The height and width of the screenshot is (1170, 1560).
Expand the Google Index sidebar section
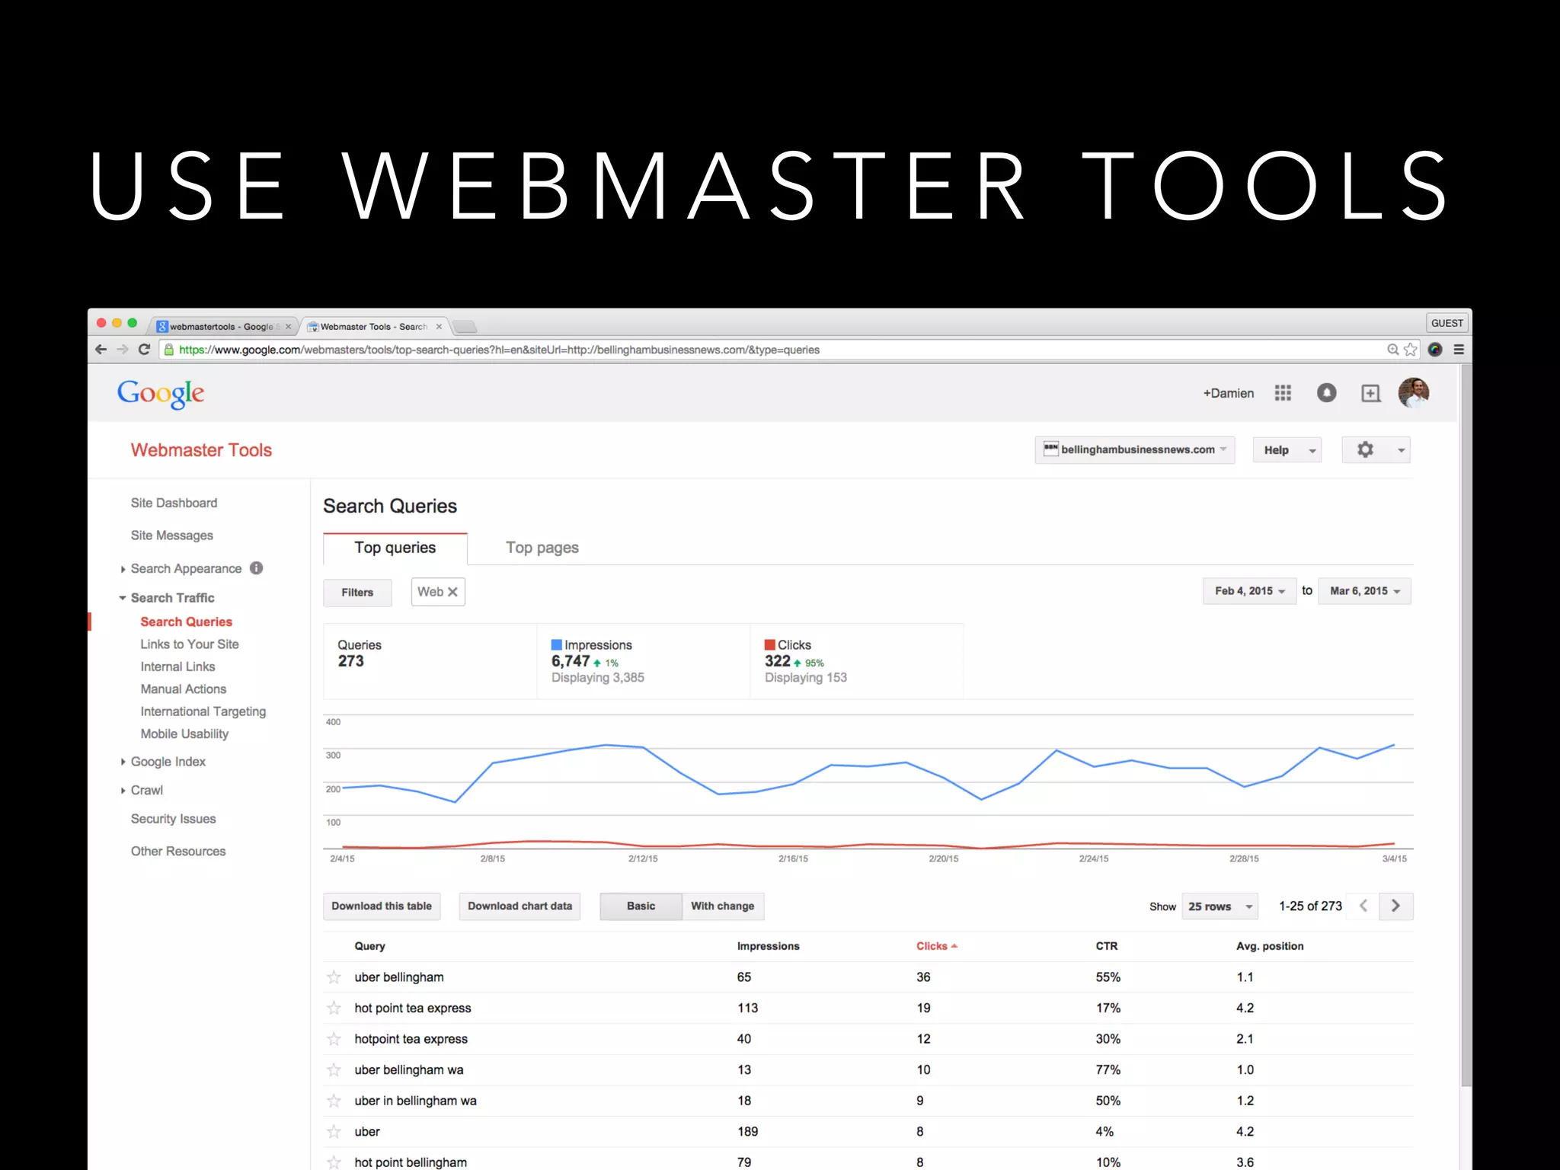click(168, 762)
